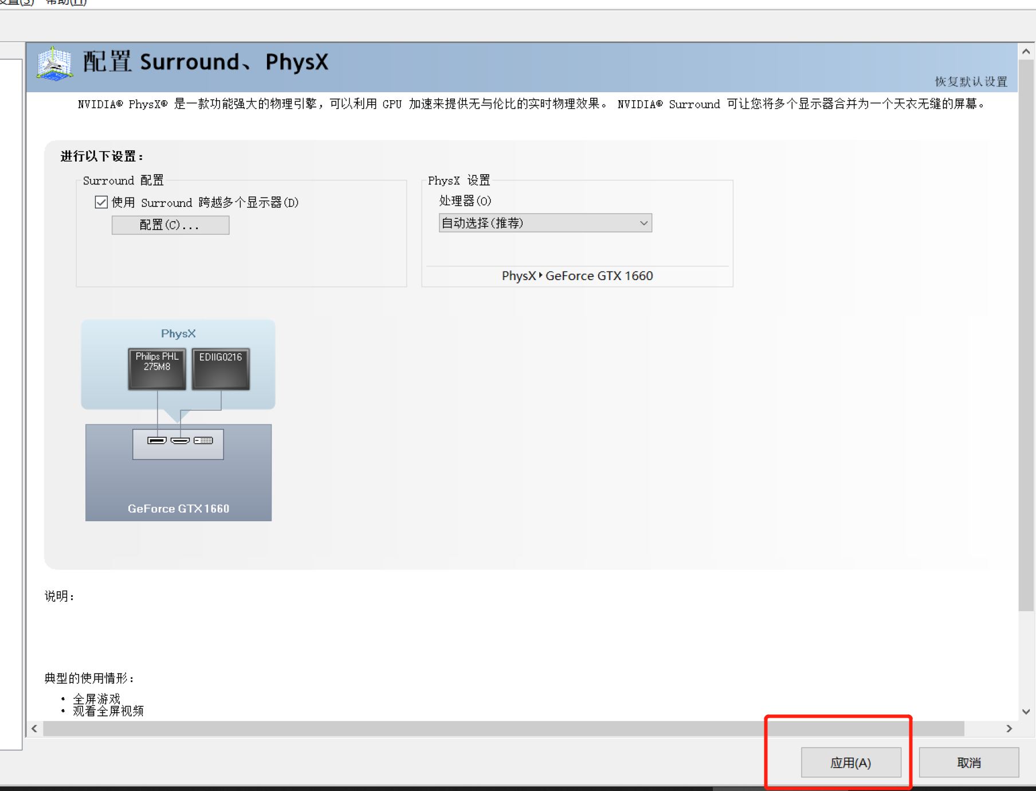Click the Surround PhysX header icon
Image resolution: width=1036 pixels, height=791 pixels.
point(54,63)
